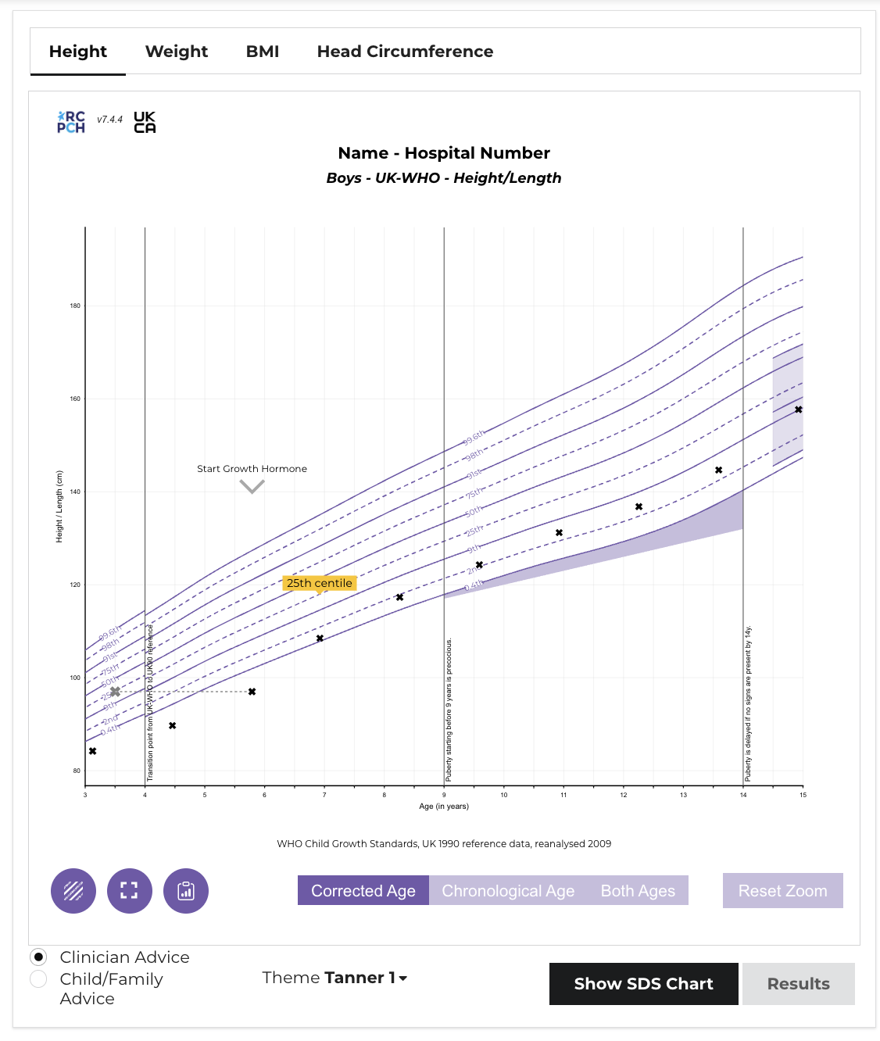Expand the Theme dropdown chevron
This screenshot has width=880, height=1041.
point(402,979)
